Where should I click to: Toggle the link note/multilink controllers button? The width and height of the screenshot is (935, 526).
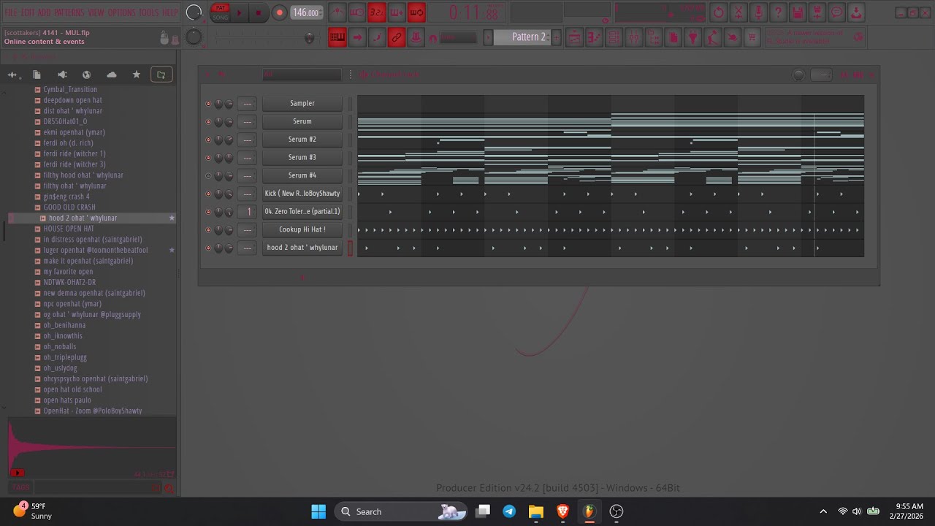(397, 37)
